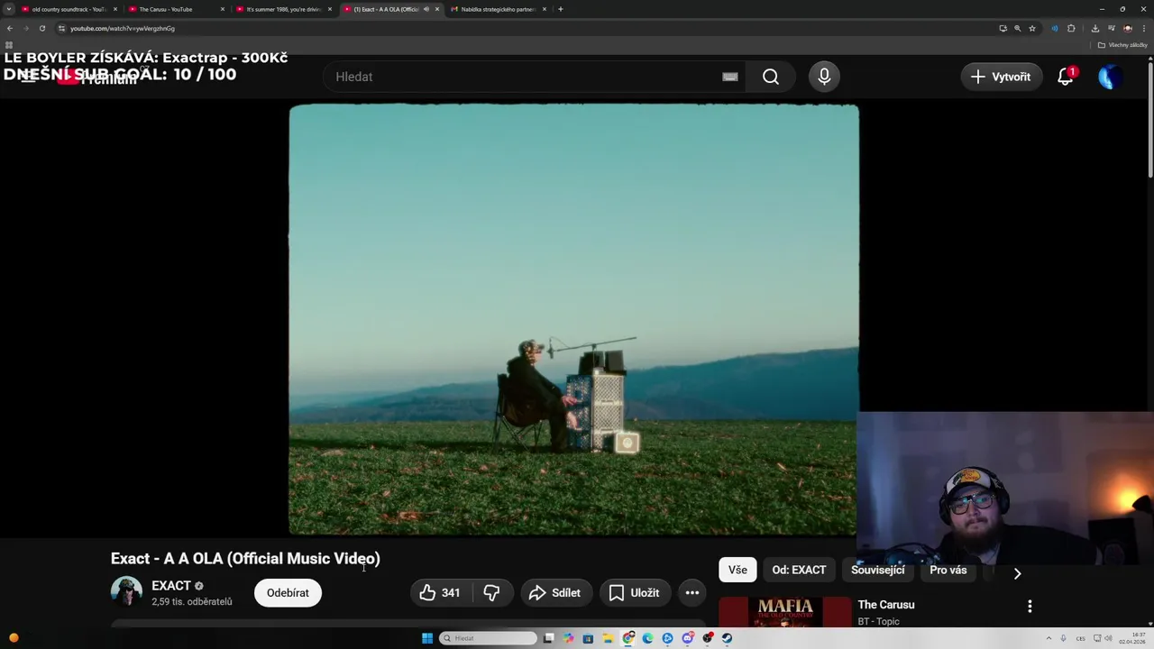
Task: Click the music video player
Action: click(x=573, y=320)
